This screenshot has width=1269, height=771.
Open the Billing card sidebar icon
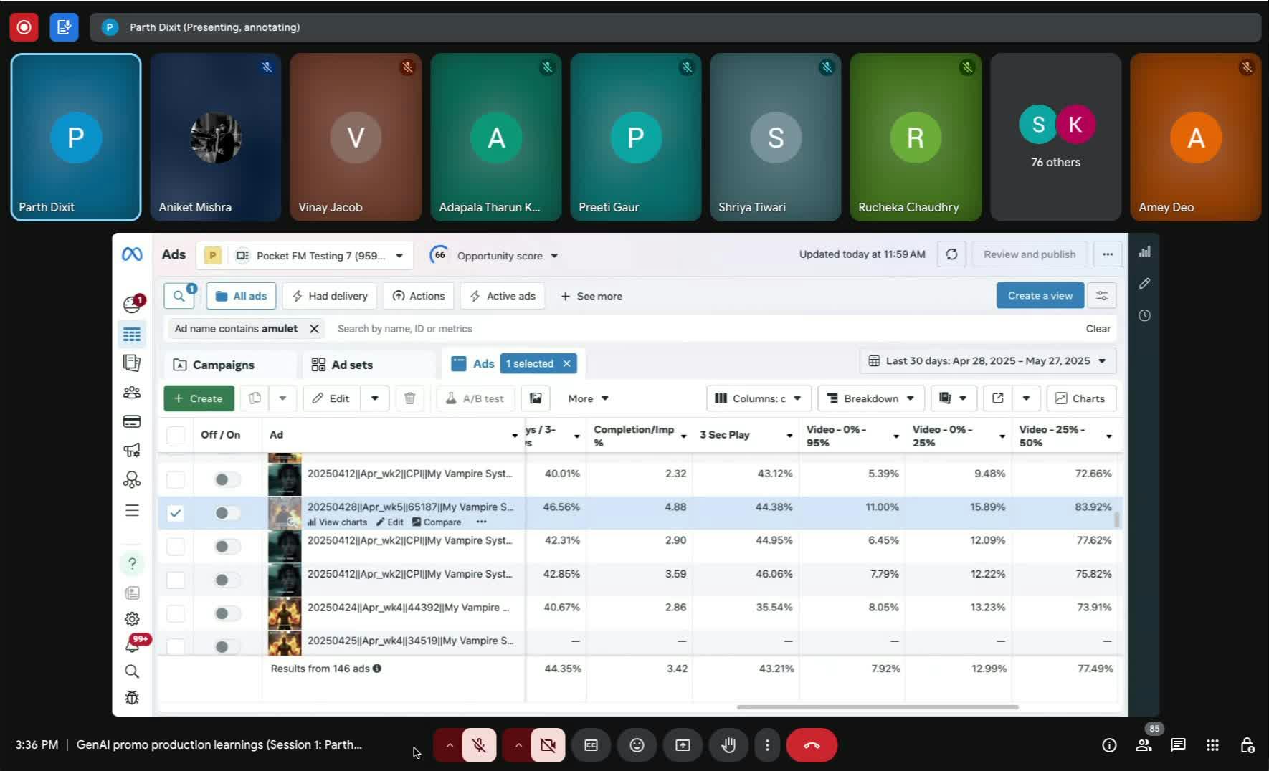click(x=132, y=421)
